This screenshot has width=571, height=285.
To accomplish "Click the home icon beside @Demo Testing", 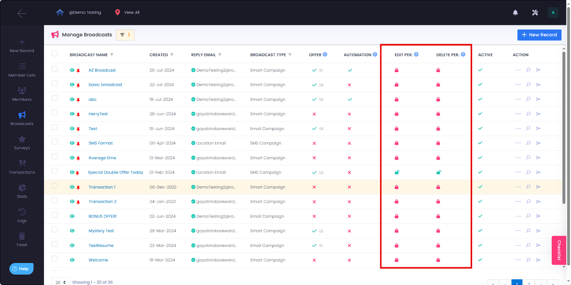I will [x=60, y=12].
